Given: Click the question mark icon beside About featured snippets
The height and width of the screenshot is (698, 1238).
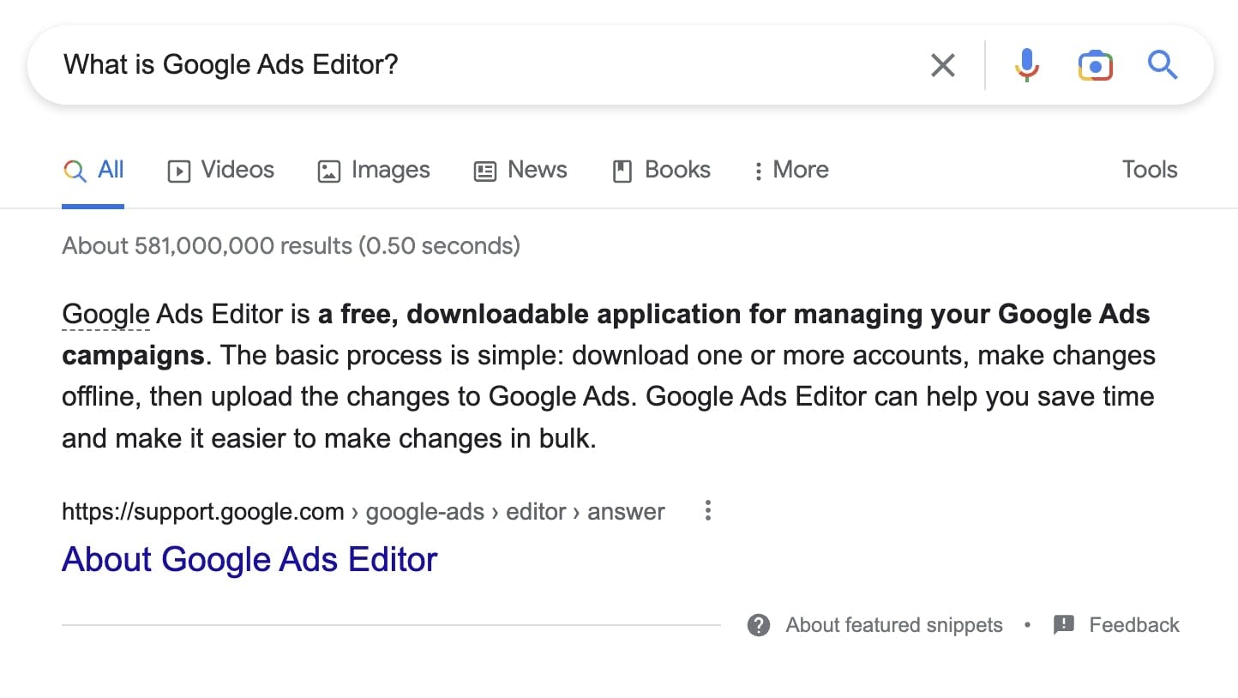Looking at the screenshot, I should tap(758, 625).
